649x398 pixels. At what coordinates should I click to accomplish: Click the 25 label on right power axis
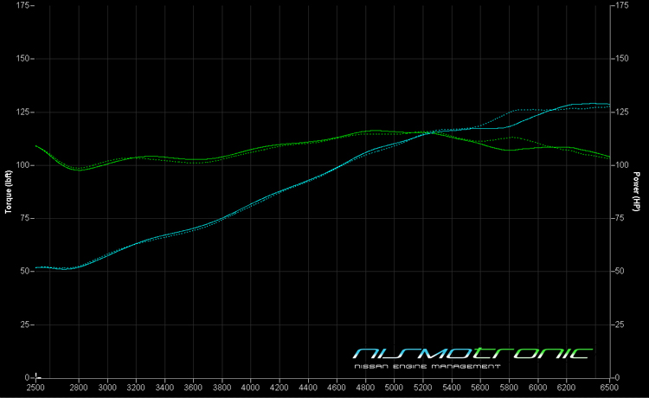pos(620,325)
